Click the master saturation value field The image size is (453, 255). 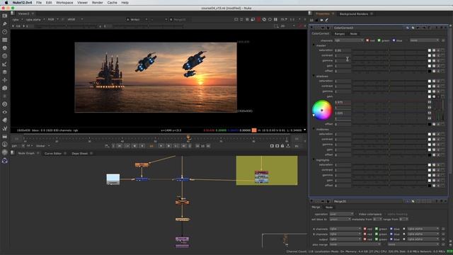point(343,50)
